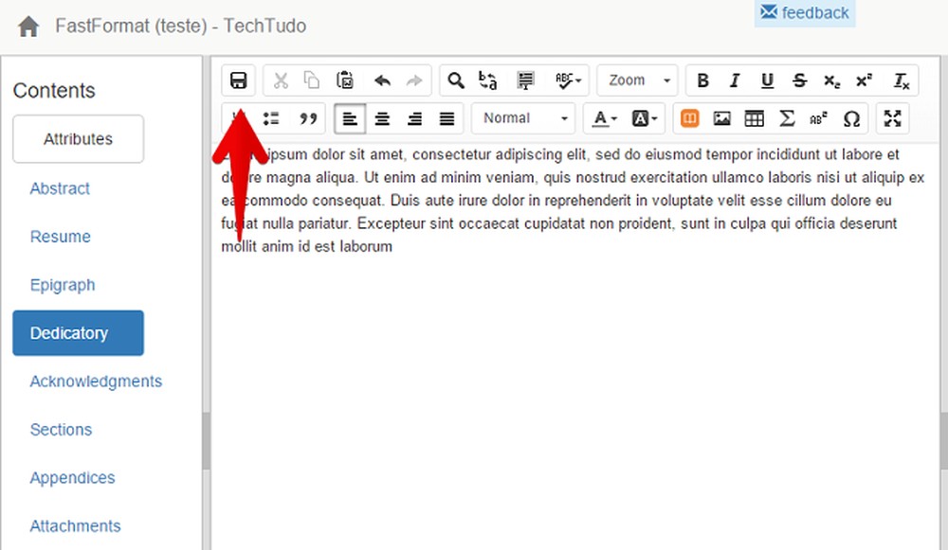Insert a special character with the Omega icon
948x550 pixels.
[851, 117]
